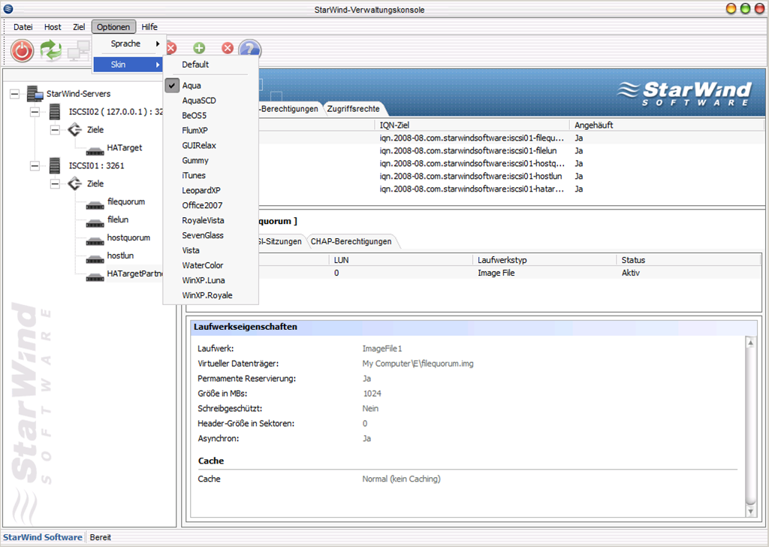
Task: Click the ISCSI01 server rack icon
Action: coord(55,166)
